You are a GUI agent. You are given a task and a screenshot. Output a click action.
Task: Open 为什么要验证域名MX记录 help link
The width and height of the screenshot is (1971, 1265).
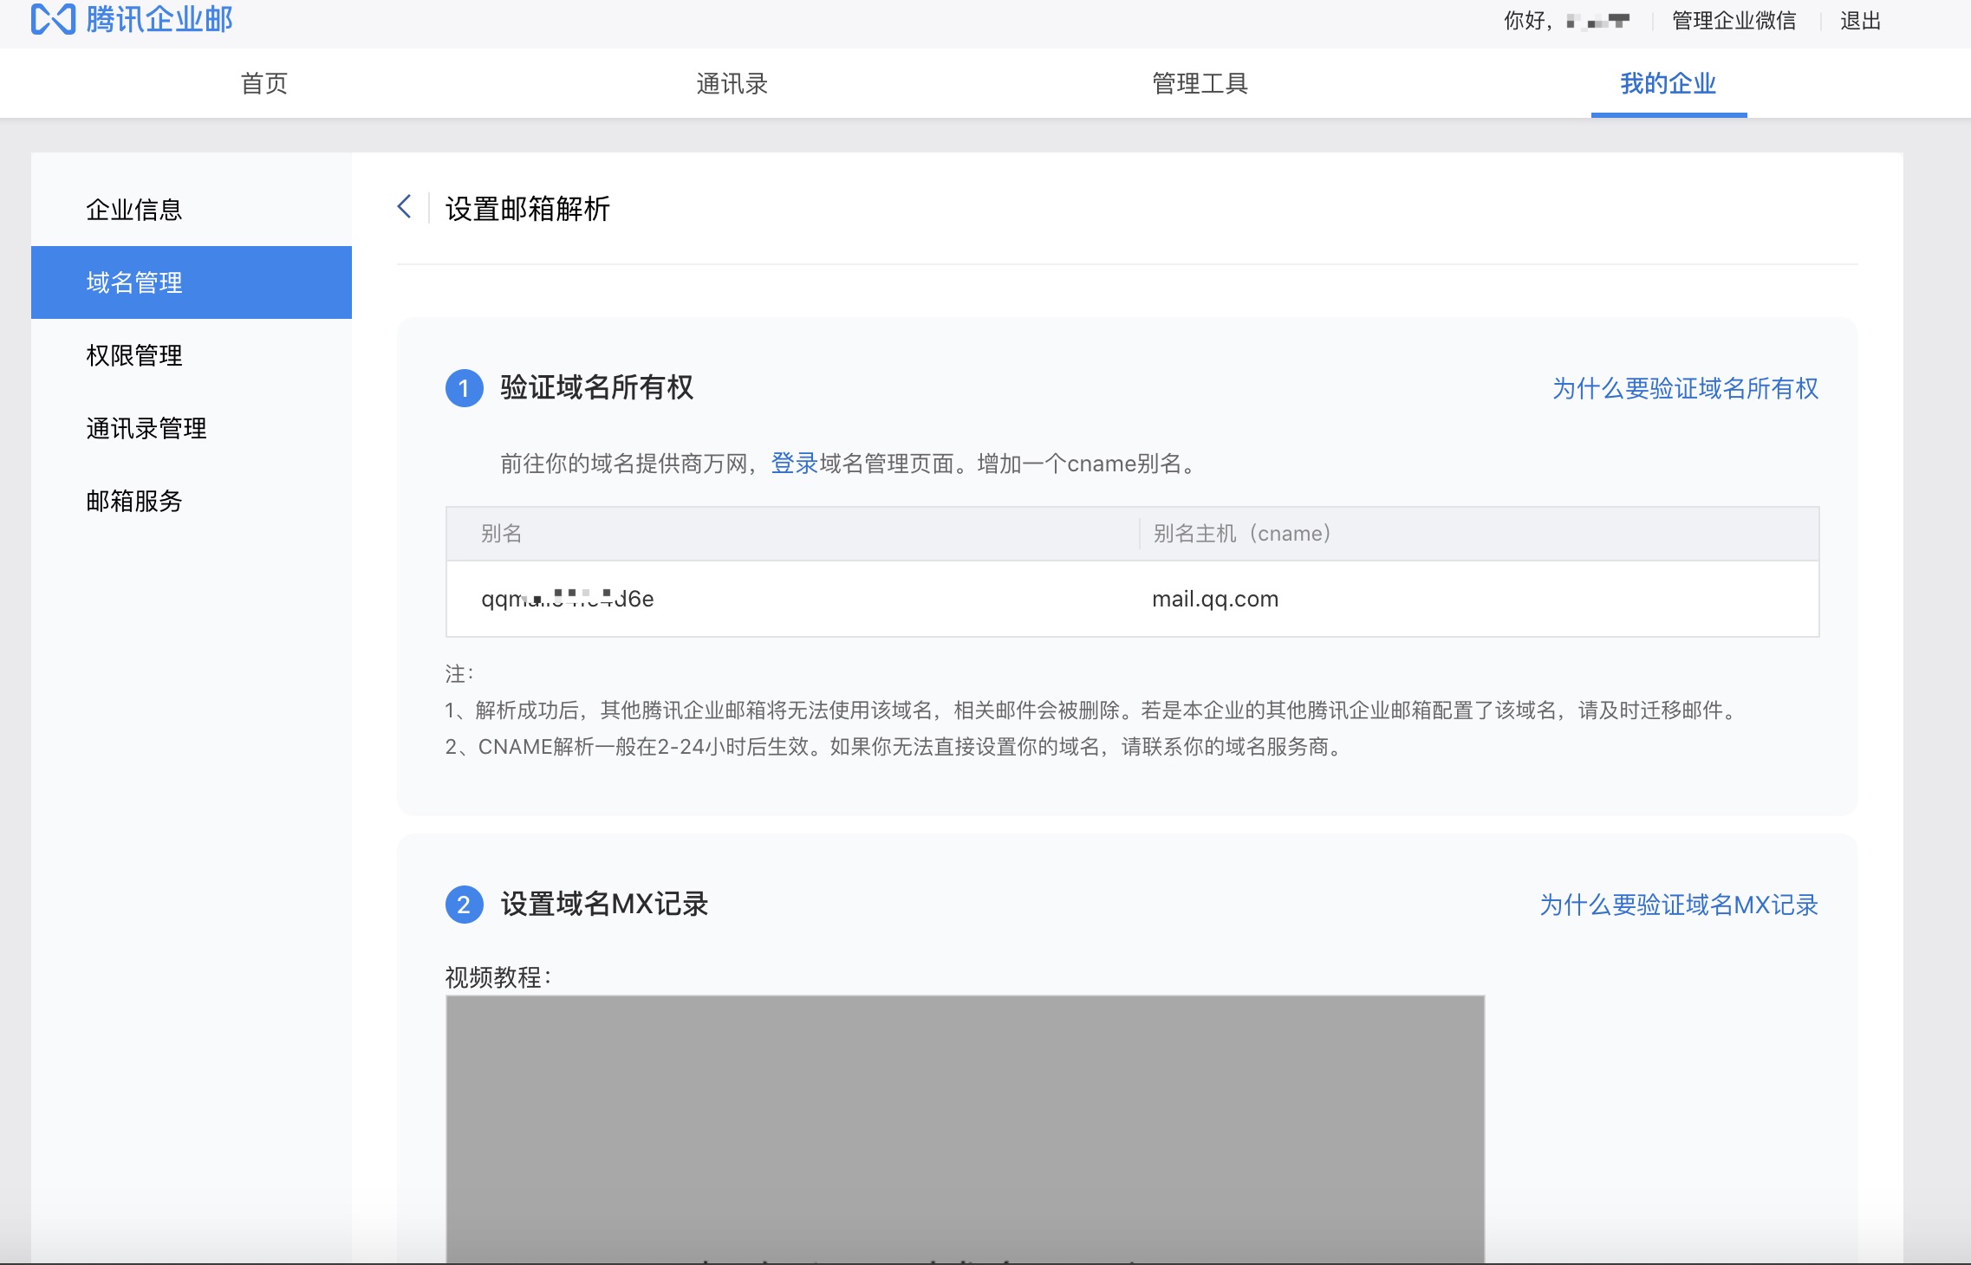click(x=1679, y=905)
